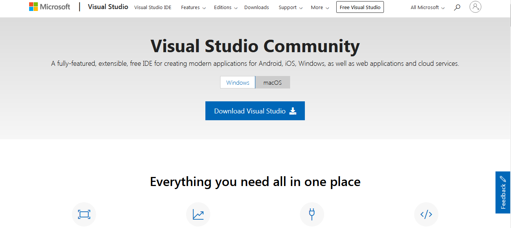Click the Free Visual Studio button
This screenshot has height=228, width=511.
click(360, 7)
